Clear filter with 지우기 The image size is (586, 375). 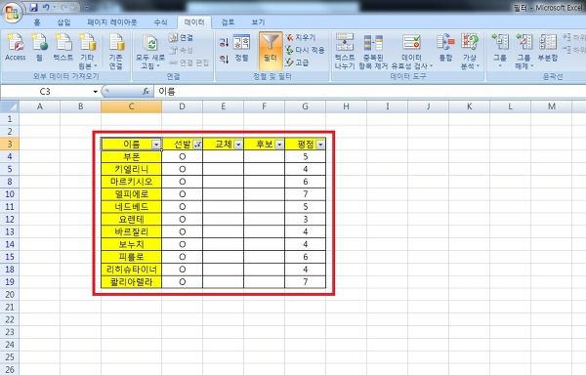[x=301, y=37]
